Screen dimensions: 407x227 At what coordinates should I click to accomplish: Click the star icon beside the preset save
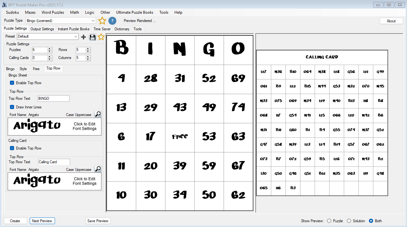tap(101, 37)
